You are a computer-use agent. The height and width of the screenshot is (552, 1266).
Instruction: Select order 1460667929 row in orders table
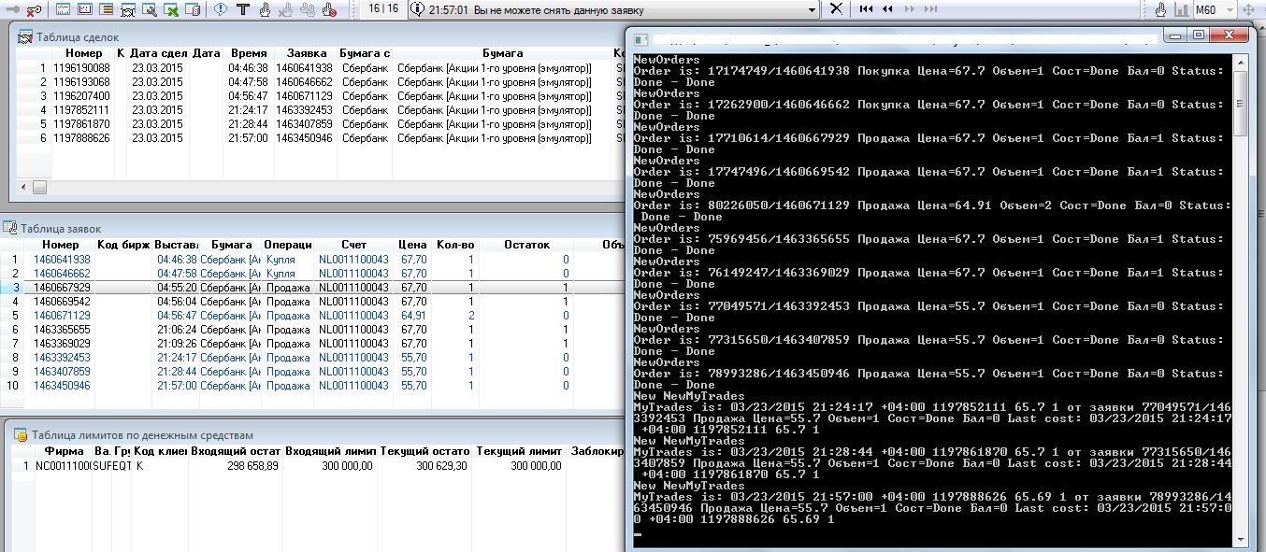(x=313, y=288)
